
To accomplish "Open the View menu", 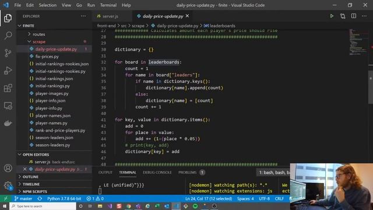I will pyautogui.click(x=66, y=5).
